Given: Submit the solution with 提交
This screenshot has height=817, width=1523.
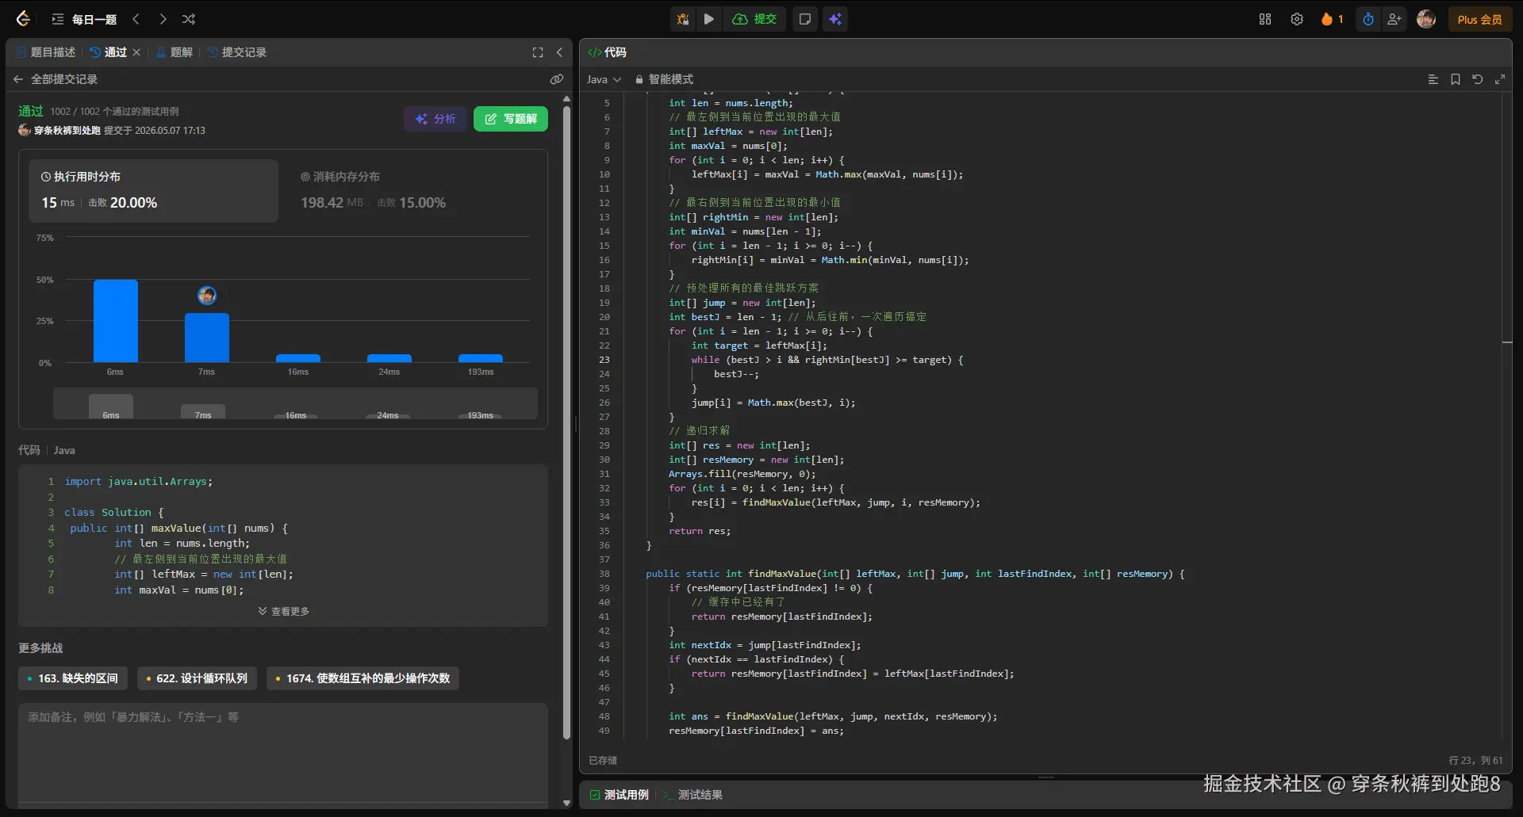Looking at the screenshot, I should click(754, 19).
